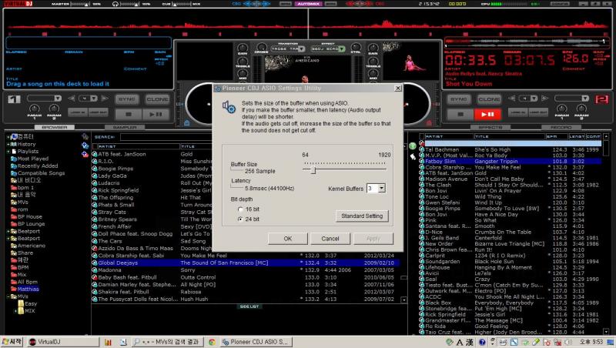
Task: Click the Standard Setting button
Action: pos(362,216)
